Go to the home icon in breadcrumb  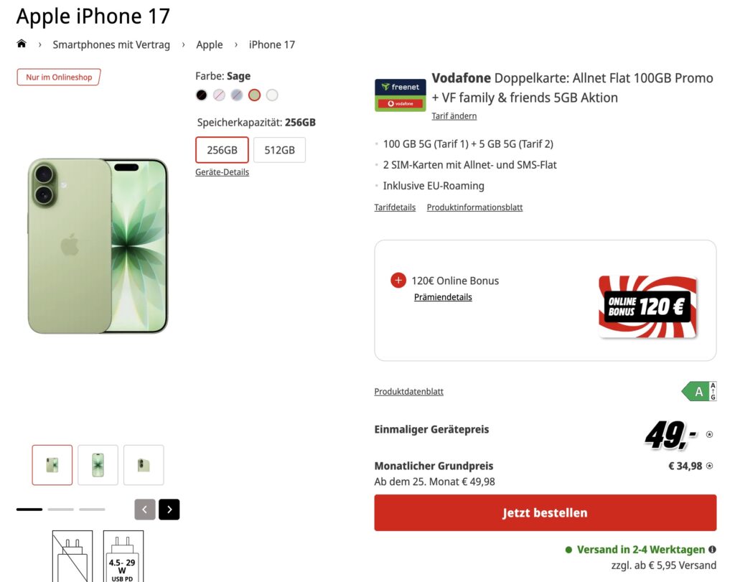[22, 44]
